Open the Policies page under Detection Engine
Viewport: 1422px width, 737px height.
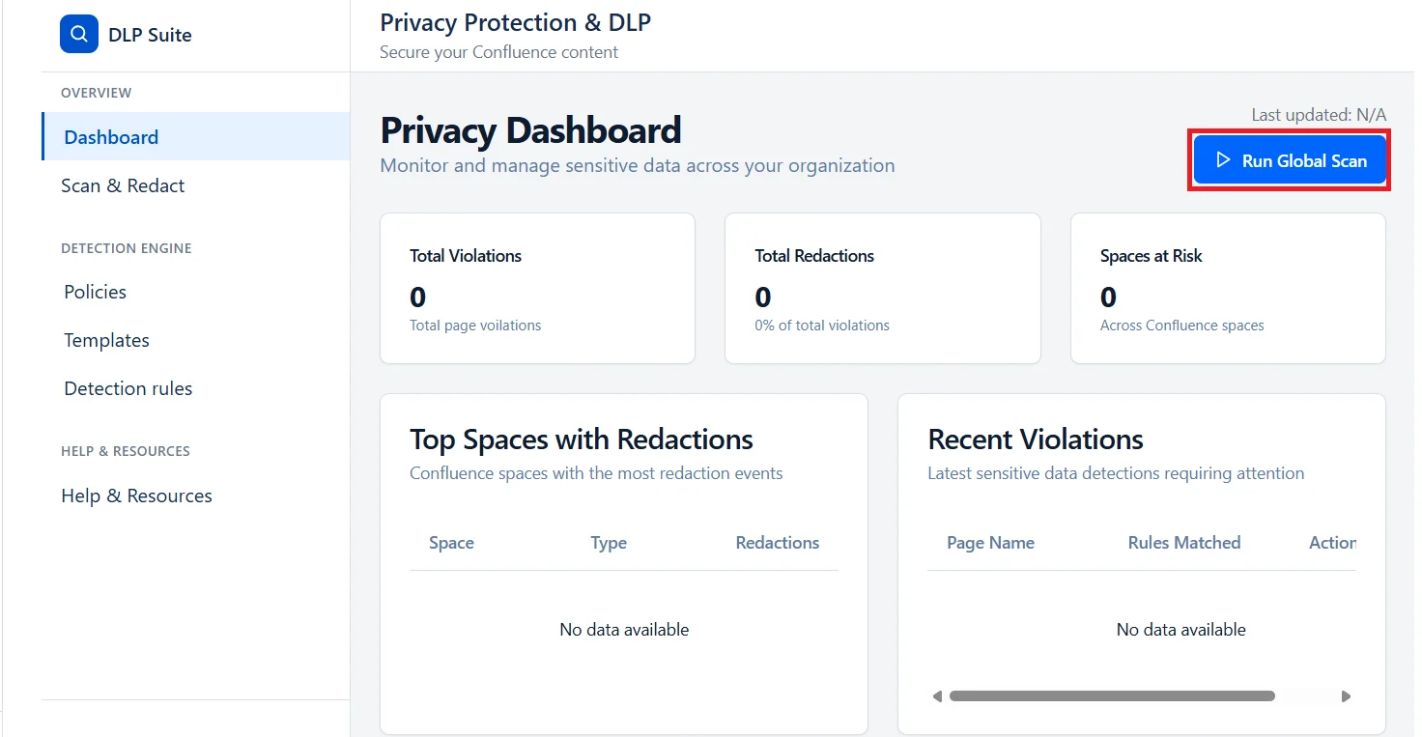pos(95,292)
